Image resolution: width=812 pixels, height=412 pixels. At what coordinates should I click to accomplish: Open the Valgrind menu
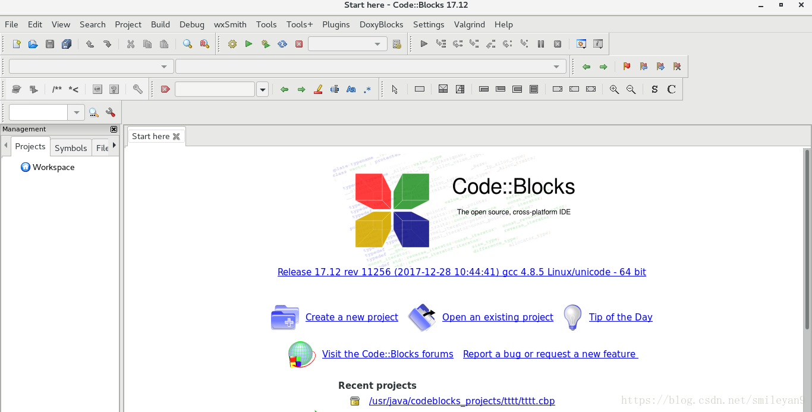coord(469,24)
